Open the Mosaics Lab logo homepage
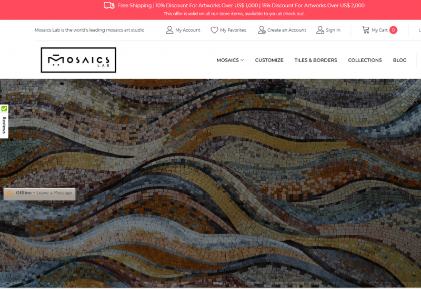Viewport: 421px width, 289px height. click(x=78, y=60)
